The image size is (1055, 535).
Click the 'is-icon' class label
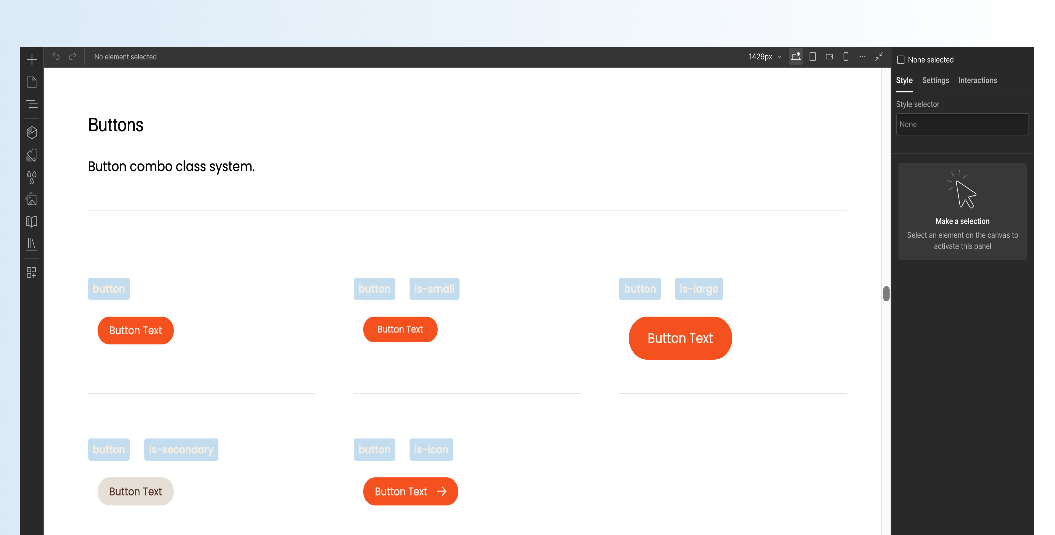pyautogui.click(x=431, y=449)
